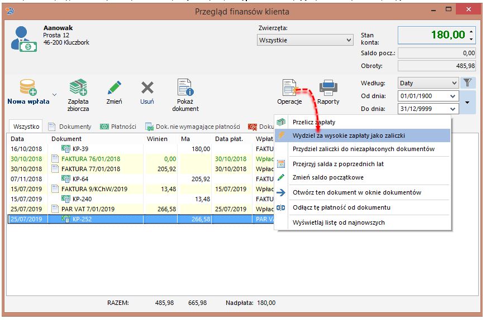
Task: Click Stan konta 180,00 field
Action: click(437, 35)
